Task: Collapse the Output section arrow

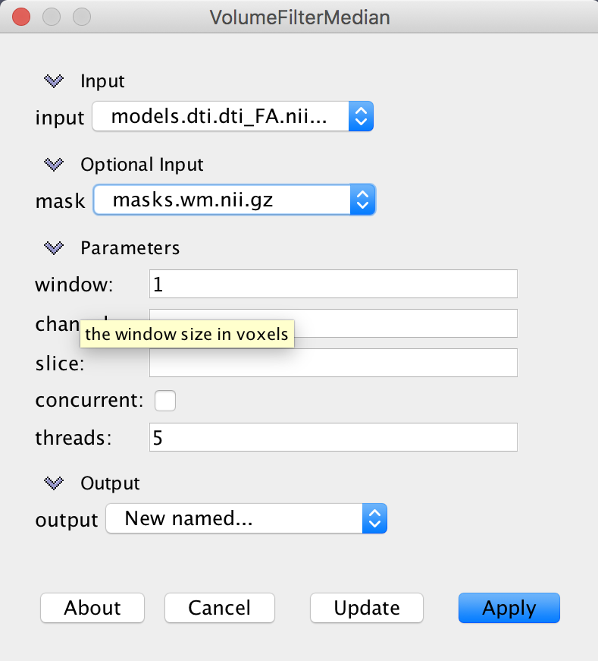Action: coord(53,483)
